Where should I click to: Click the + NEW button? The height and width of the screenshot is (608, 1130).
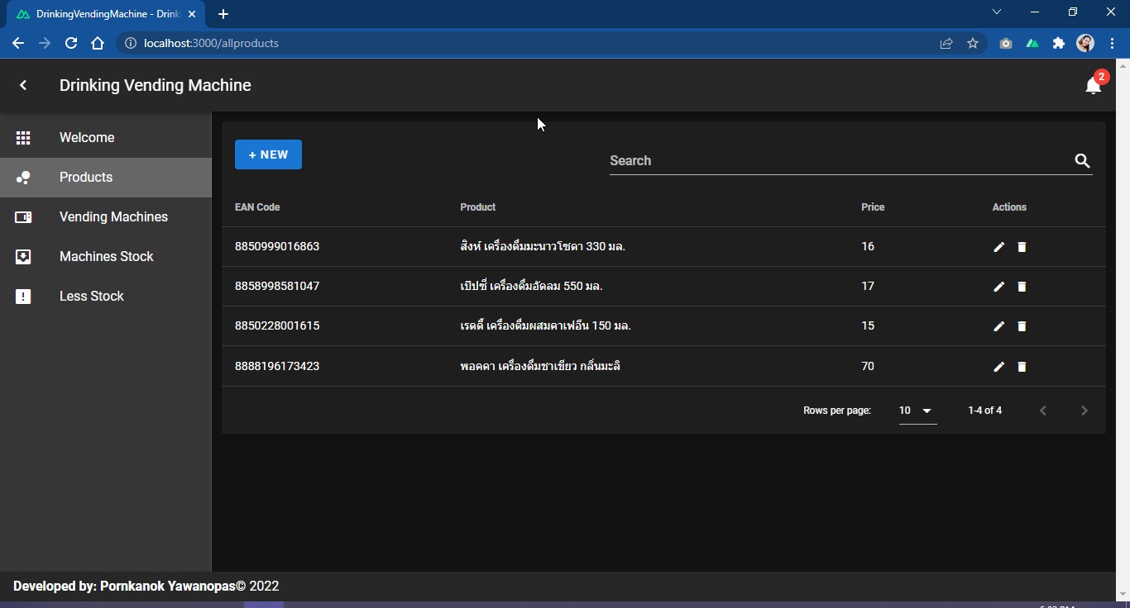coord(268,154)
